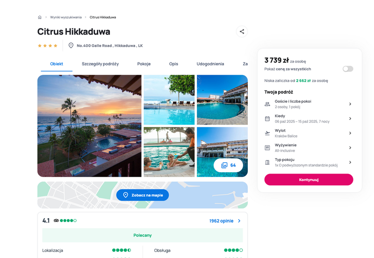Select the Udogodnienia tab
This screenshot has height=258, width=374.
tap(210, 64)
